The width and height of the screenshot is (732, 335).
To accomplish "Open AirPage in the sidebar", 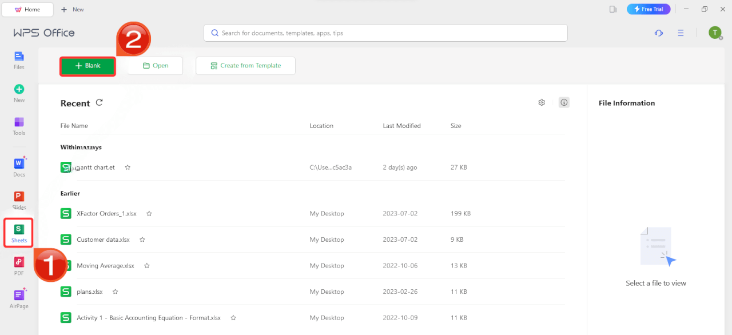I will coord(19,299).
